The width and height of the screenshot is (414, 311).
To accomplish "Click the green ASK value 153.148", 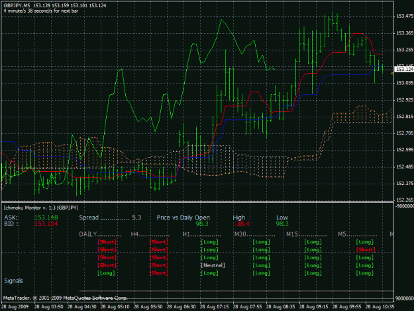I will (46, 218).
